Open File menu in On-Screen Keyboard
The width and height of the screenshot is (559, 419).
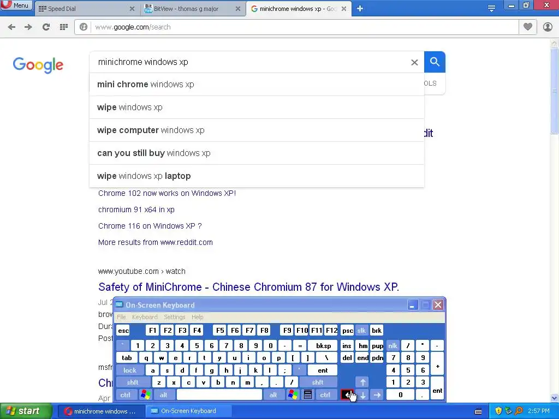click(121, 317)
